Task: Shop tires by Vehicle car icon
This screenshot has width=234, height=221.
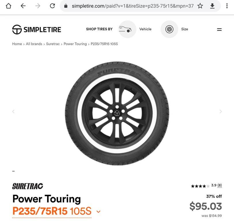Action: coord(127,29)
